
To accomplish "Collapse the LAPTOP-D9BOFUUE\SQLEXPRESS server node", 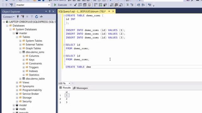I will coord(4,22).
